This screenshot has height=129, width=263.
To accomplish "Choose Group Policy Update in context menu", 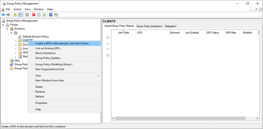I will (x=64, y=58).
